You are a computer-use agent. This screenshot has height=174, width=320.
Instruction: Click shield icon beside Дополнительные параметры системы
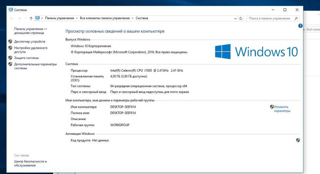click(x=11, y=64)
